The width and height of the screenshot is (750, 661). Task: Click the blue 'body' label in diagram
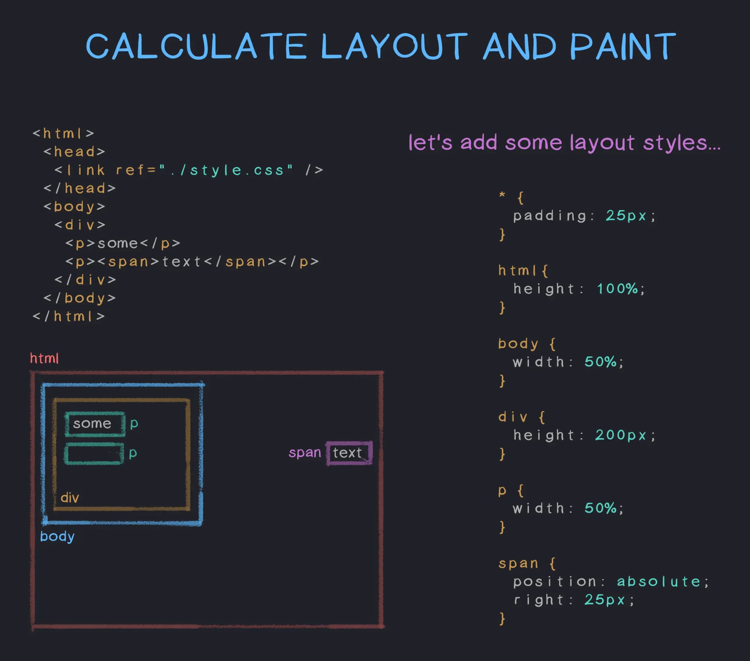57,537
